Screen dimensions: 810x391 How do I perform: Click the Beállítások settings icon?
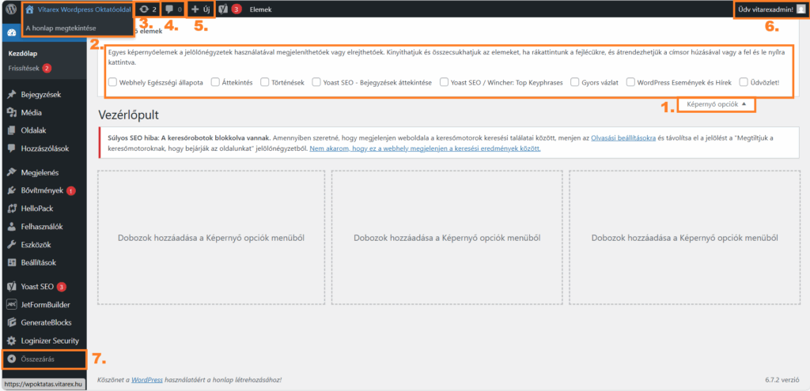[x=12, y=262]
